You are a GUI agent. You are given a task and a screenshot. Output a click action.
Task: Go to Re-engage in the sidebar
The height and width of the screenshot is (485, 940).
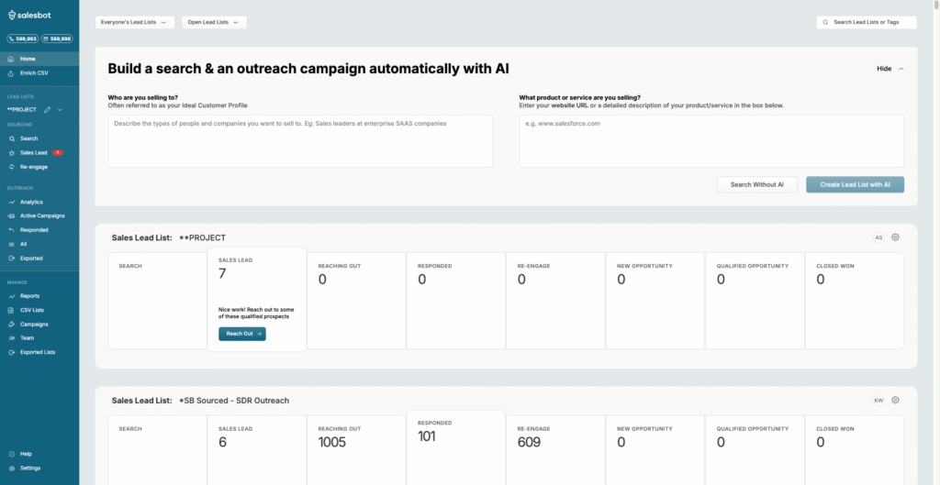34,167
